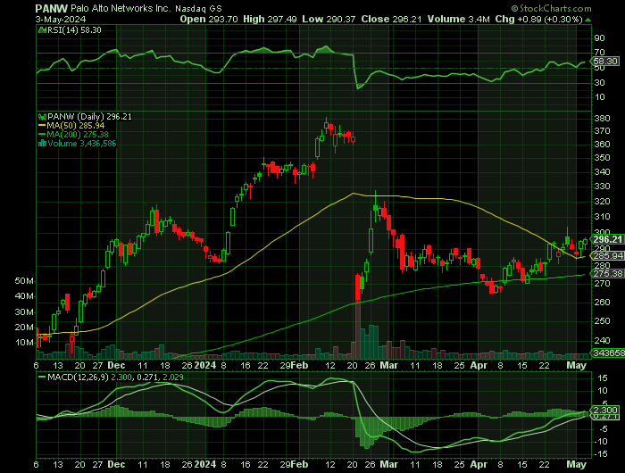Click the -15 label on the MACD axis

click(x=601, y=454)
